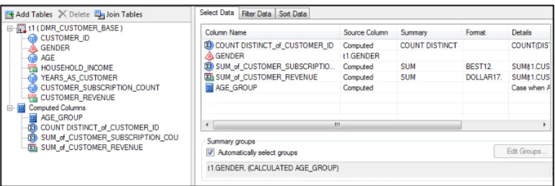The image size is (555, 186).
Task: Open the Sort Data tab
Action: tap(293, 14)
